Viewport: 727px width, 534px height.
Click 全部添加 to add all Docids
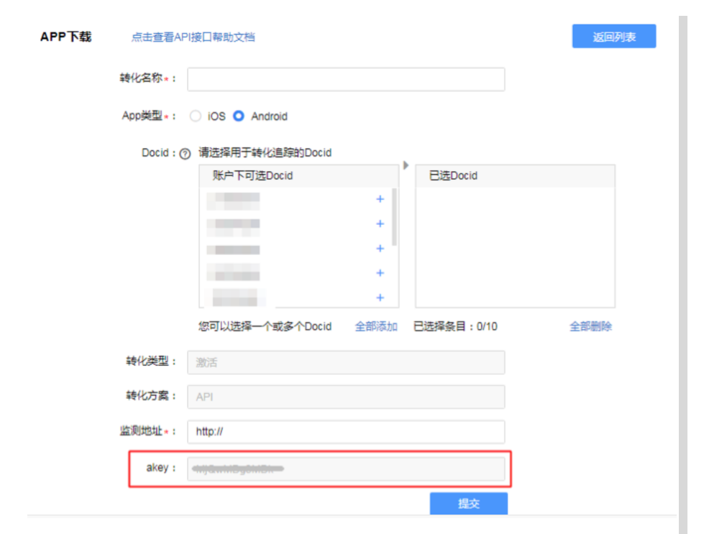(x=376, y=326)
